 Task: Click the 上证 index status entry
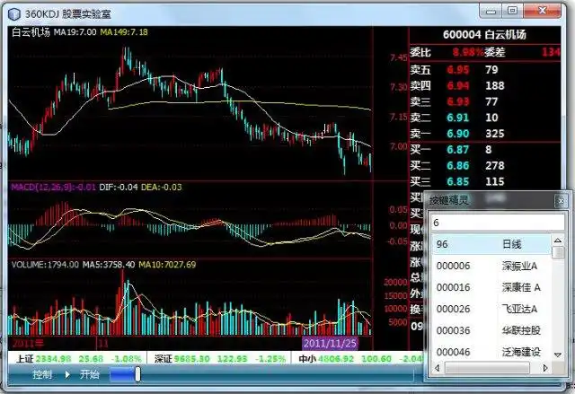[79, 359]
